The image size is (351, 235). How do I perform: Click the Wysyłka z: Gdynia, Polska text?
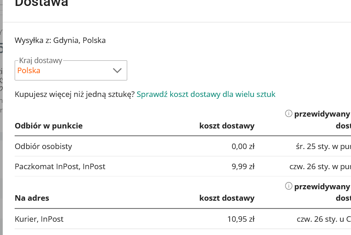pyautogui.click(x=60, y=40)
